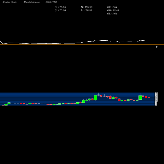Click the high value 'H: 196.95'

(x=87, y=7)
